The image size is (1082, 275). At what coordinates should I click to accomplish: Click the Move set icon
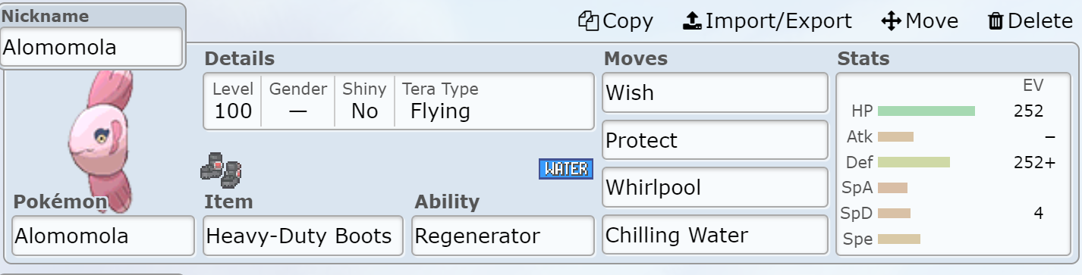pos(920,21)
